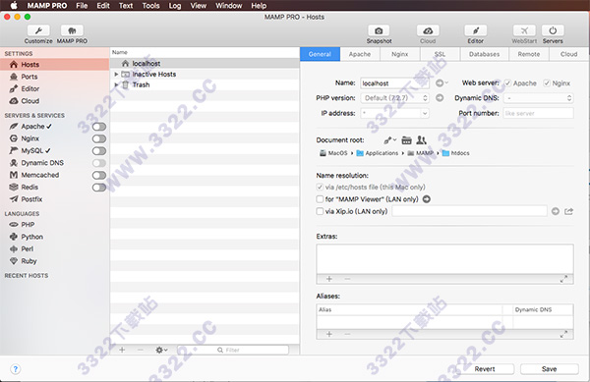Viewport: 590px width, 382px height.
Task: Select the localhost row in hosts list
Action: [205, 64]
